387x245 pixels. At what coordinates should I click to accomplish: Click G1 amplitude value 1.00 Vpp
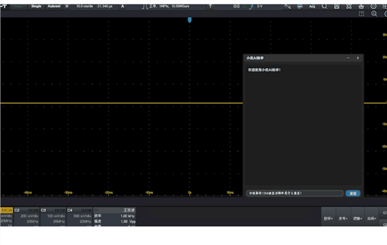[x=128, y=222]
